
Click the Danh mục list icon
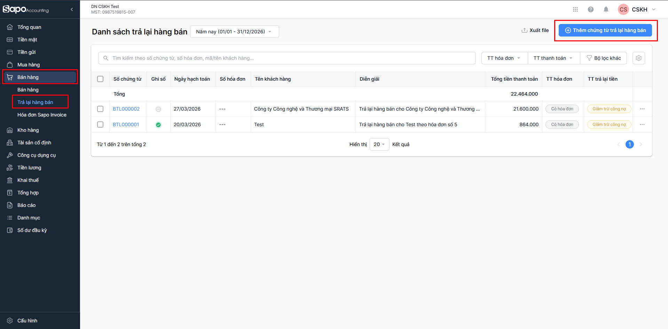click(x=10, y=218)
